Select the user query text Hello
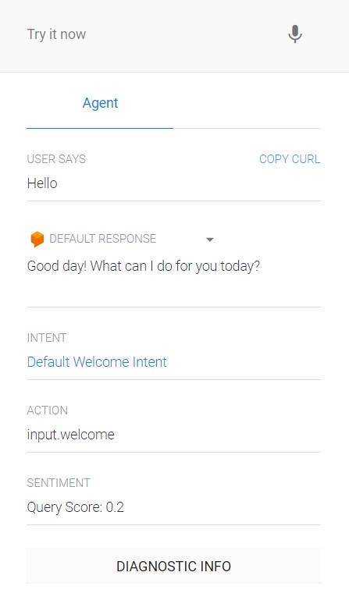 (42, 183)
